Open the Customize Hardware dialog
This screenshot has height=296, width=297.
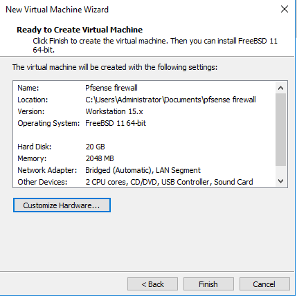click(x=62, y=205)
